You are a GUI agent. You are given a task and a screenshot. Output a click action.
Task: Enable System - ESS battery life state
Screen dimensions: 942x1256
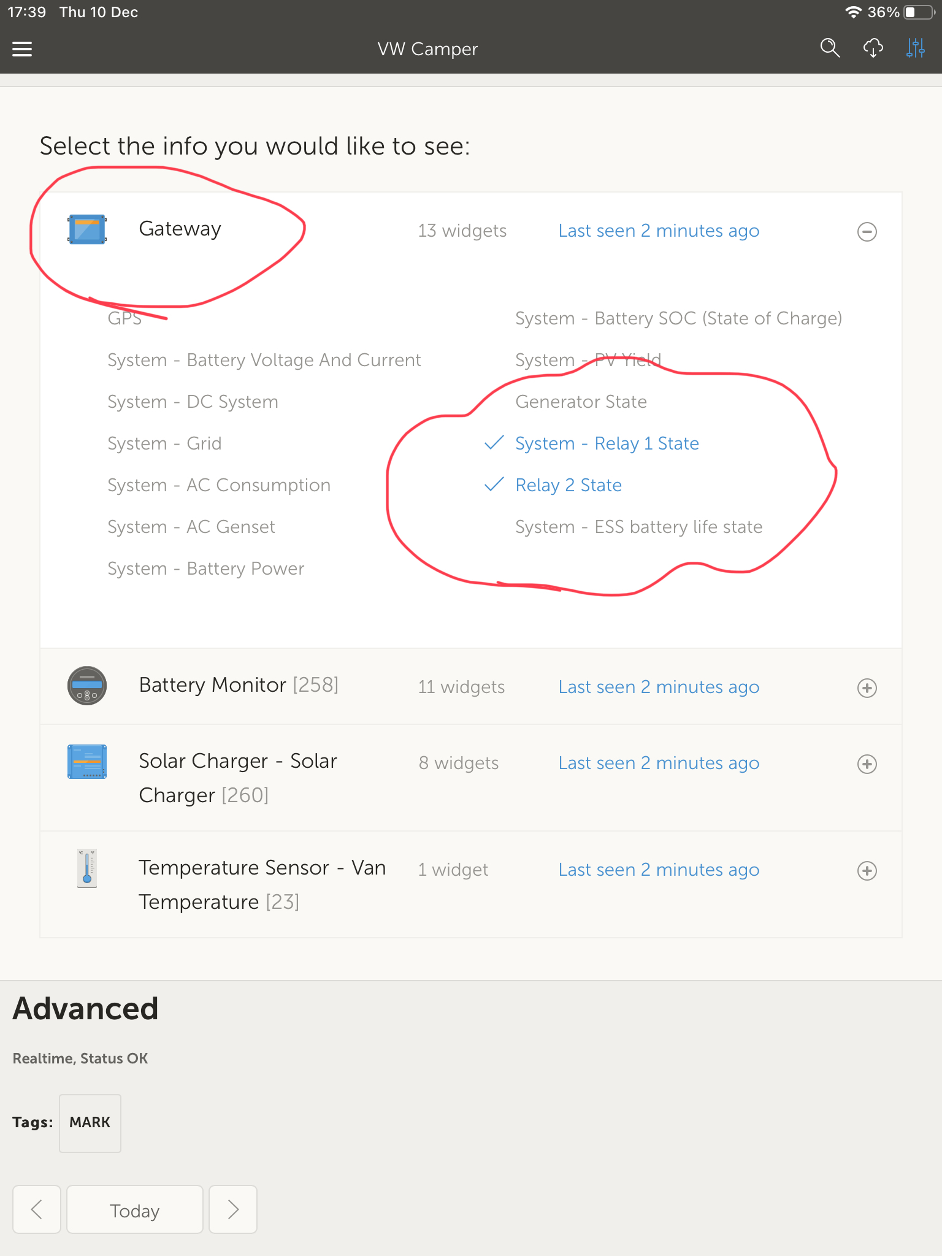click(638, 527)
